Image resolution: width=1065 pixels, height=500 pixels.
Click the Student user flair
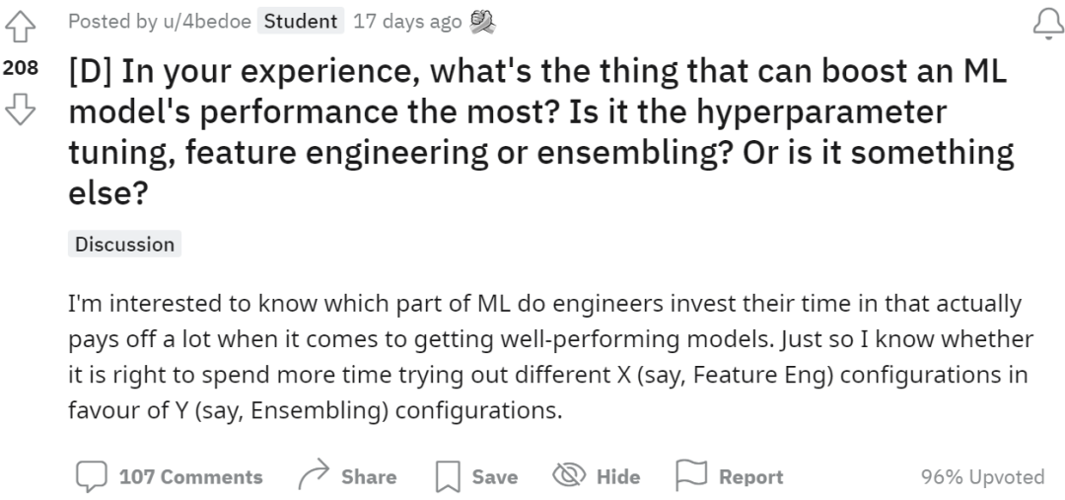(301, 21)
